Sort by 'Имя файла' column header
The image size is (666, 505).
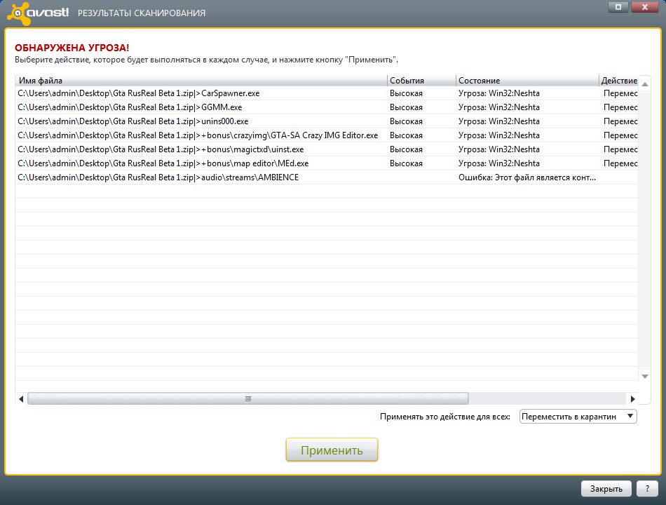tap(201, 81)
